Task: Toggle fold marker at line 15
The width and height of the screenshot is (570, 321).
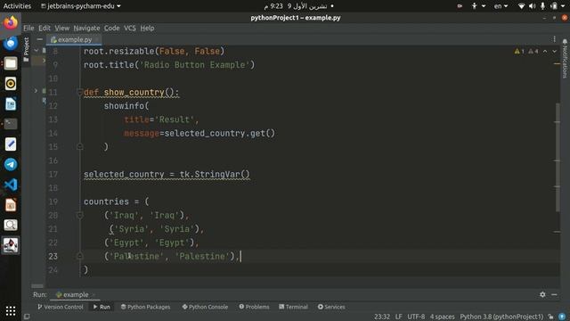Action: tap(80, 146)
